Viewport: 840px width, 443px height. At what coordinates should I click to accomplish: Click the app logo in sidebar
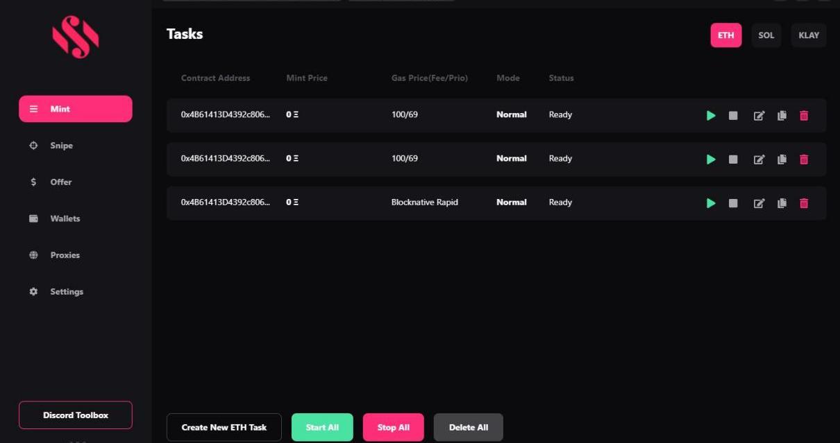(x=76, y=37)
